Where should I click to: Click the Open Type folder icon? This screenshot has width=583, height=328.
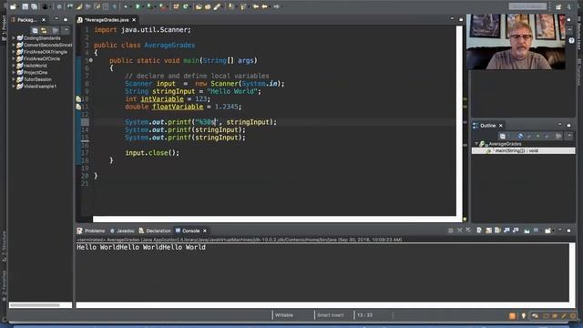point(199,6)
